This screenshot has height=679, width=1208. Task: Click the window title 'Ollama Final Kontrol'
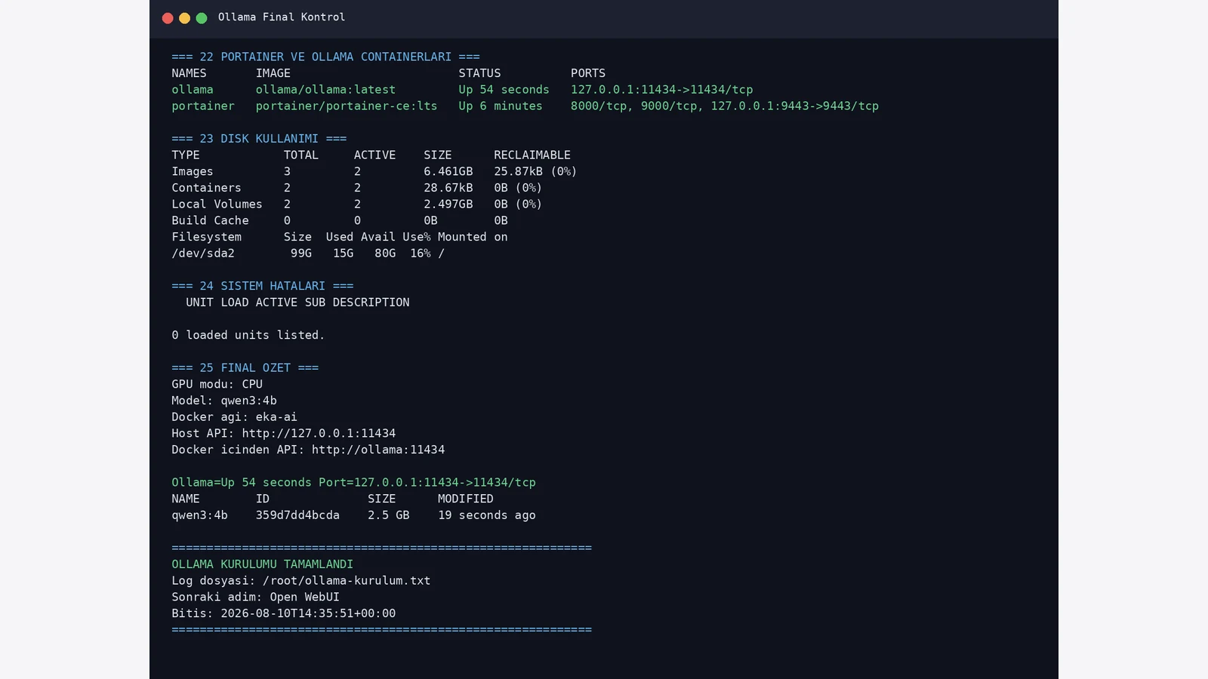click(x=282, y=17)
